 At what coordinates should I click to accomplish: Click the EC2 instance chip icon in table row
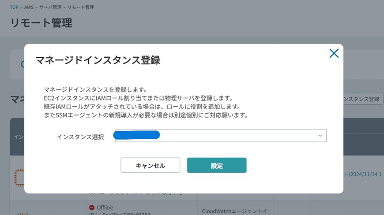pyautogui.click(x=19, y=178)
